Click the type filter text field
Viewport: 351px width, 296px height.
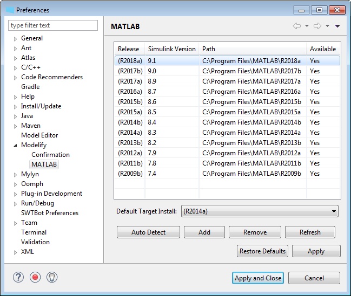point(53,25)
